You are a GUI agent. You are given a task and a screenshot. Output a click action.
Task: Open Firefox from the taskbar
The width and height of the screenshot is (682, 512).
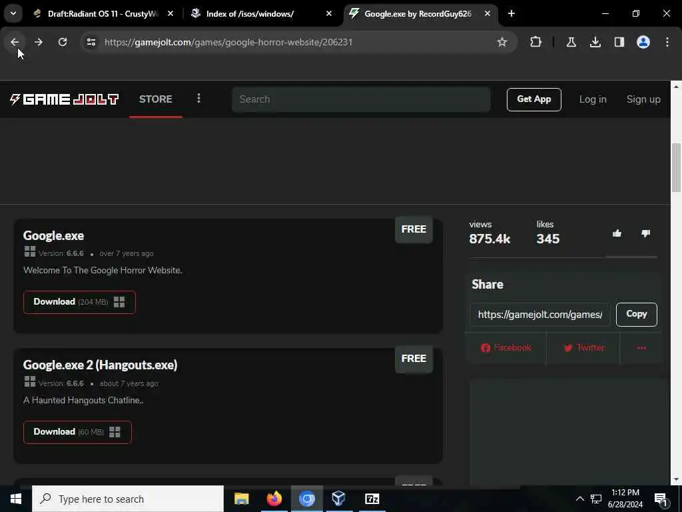click(274, 499)
